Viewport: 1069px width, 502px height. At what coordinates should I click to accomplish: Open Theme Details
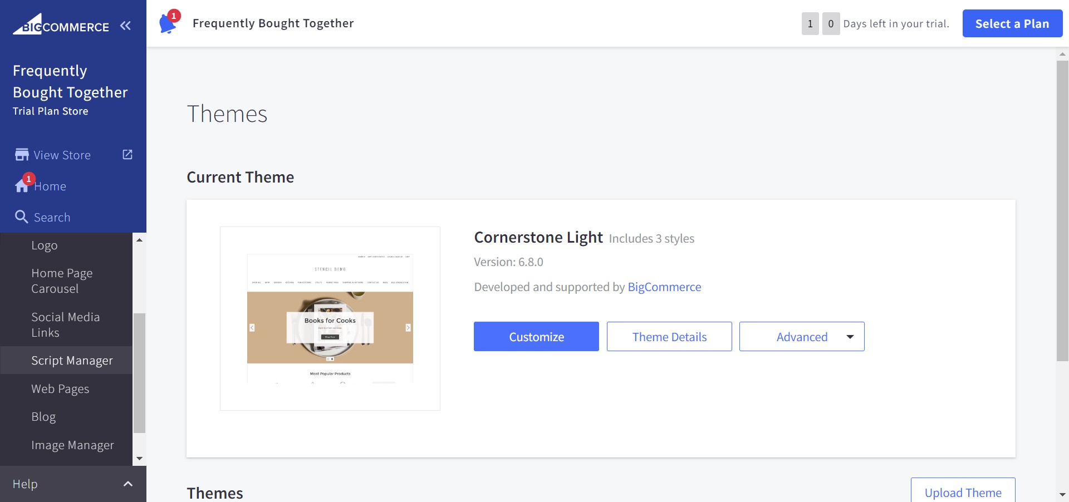point(669,337)
